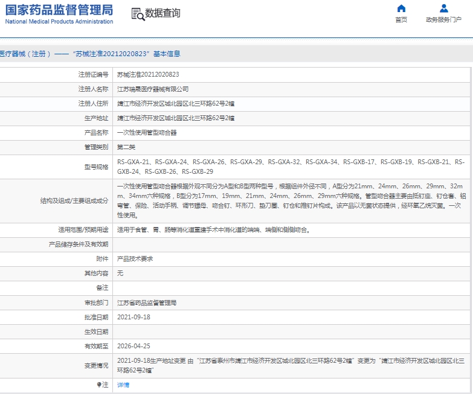473x396 pixels.
Task: Click the 型号规格 label
Action: tap(96, 167)
